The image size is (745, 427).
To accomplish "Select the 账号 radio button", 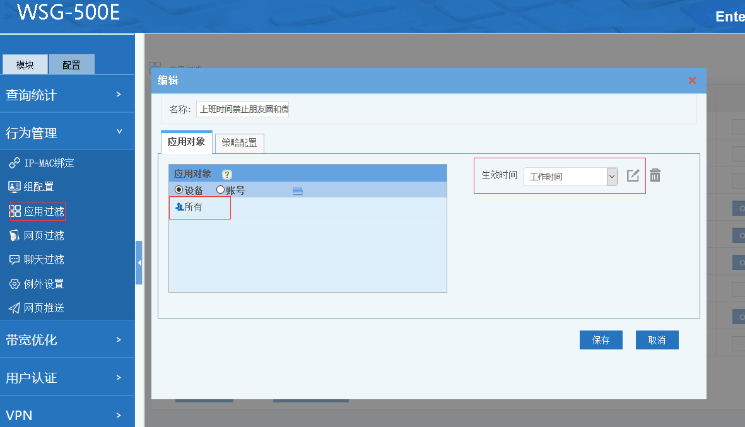I will 220,190.
